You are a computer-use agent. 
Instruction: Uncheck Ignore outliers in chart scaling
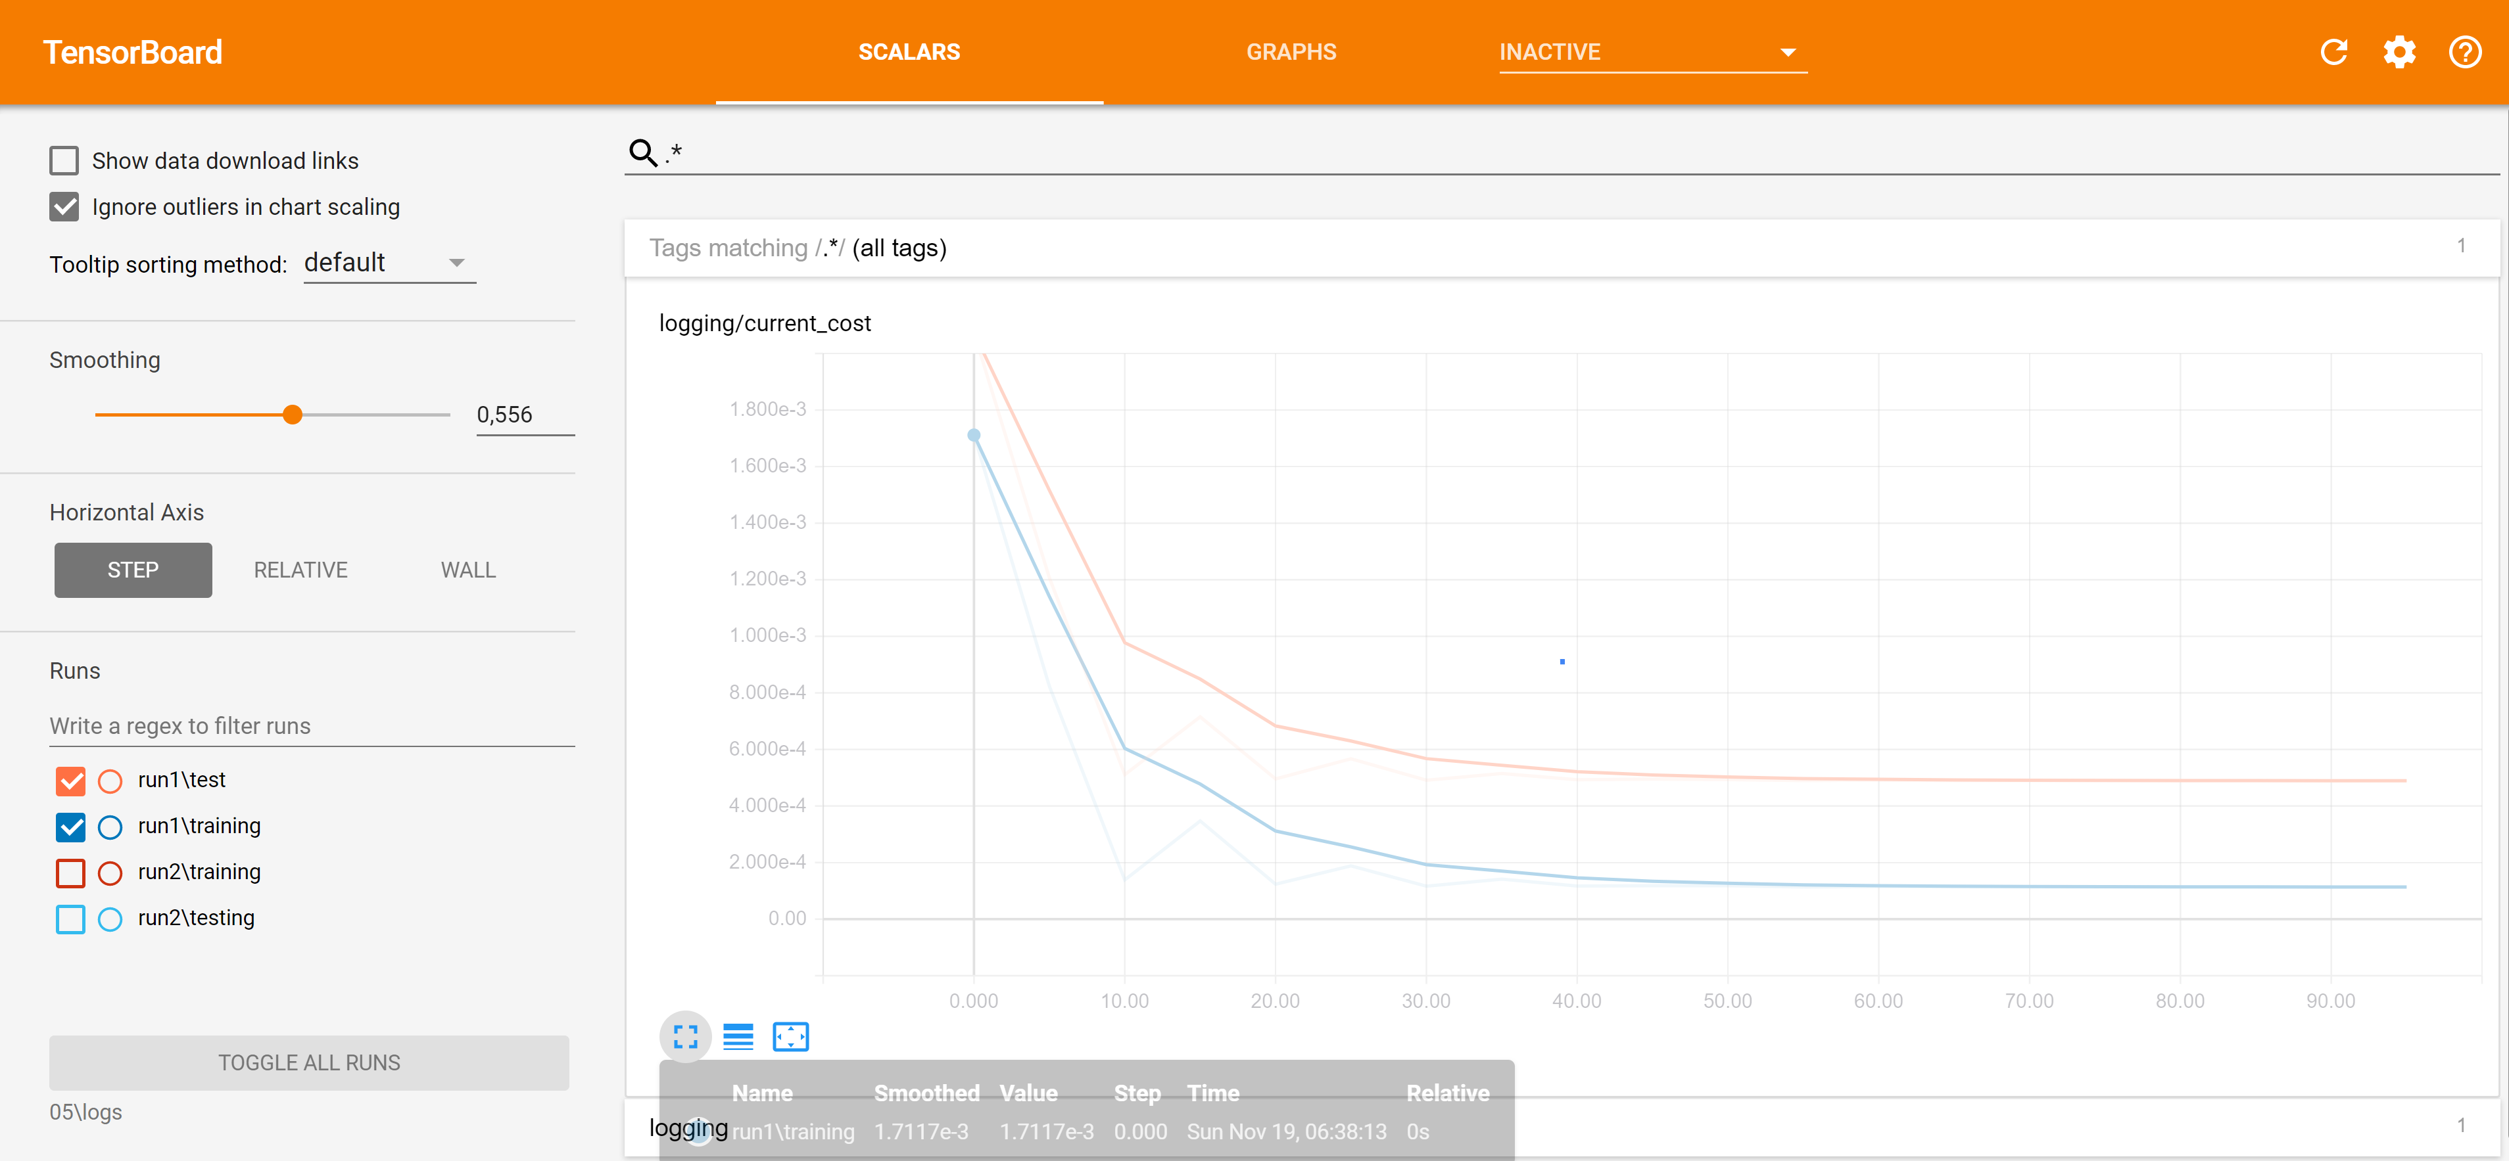click(64, 206)
